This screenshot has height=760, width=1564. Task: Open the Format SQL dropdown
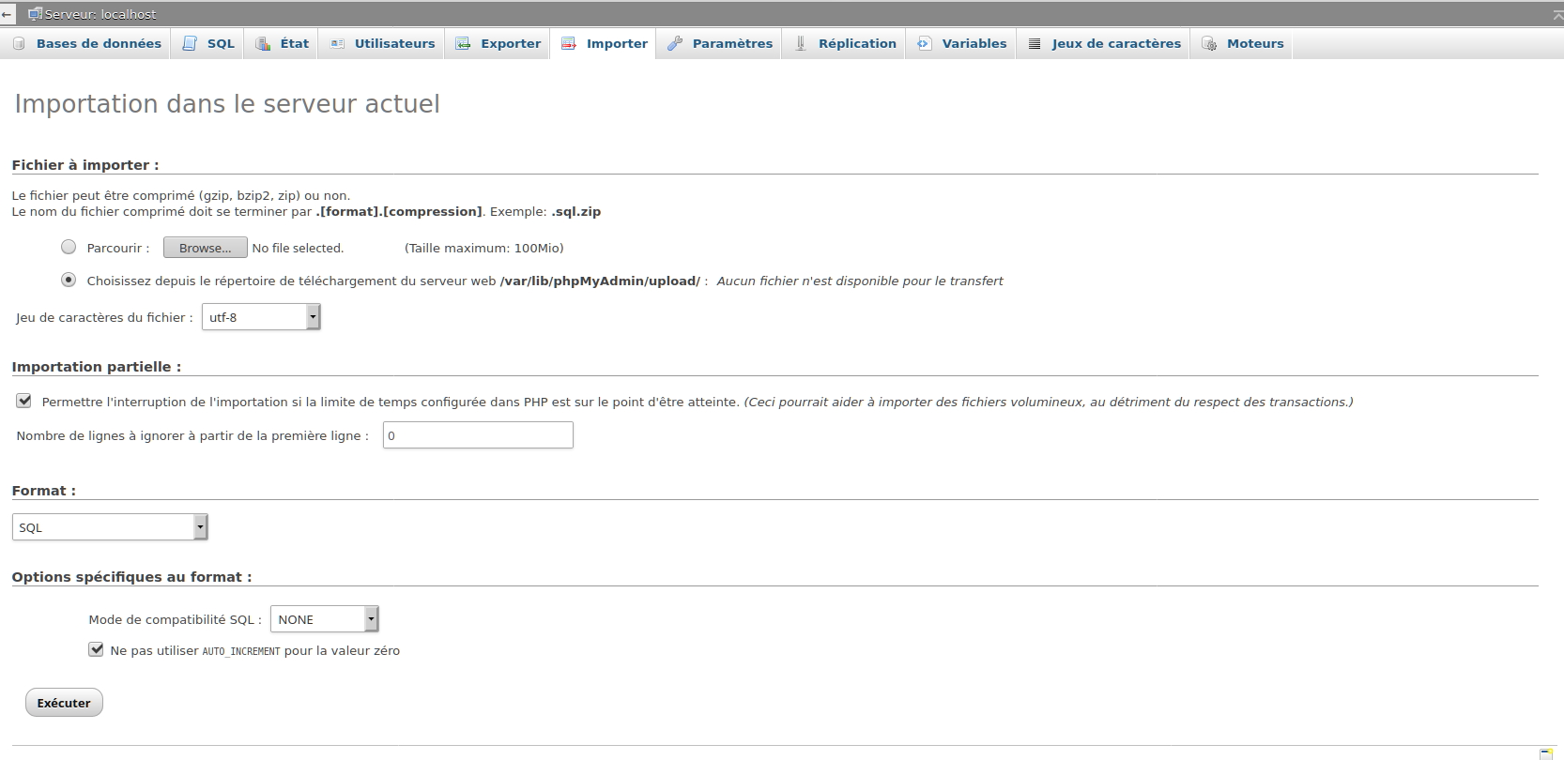click(109, 527)
